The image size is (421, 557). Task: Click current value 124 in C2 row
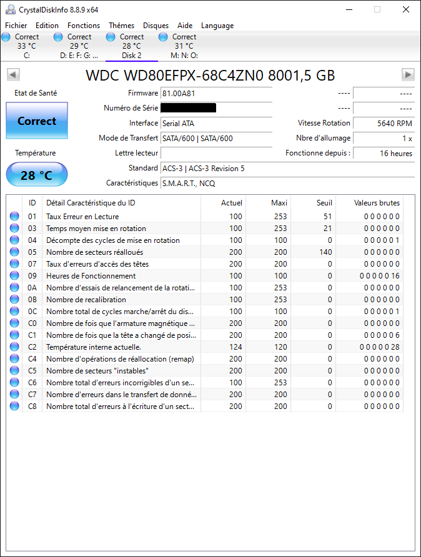(235, 347)
